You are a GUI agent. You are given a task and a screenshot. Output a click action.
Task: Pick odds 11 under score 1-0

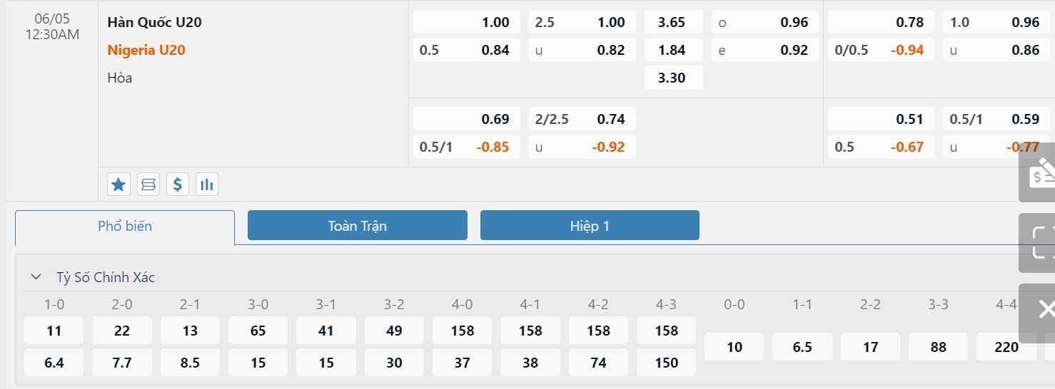[x=54, y=331]
